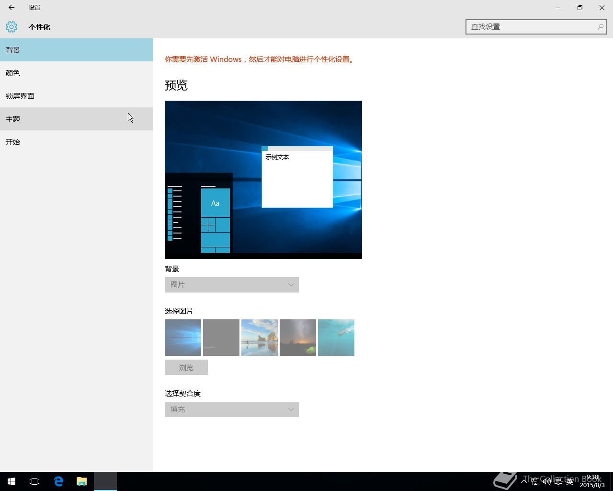Select the 颜色 sidebar item
613x491 pixels.
77,73
